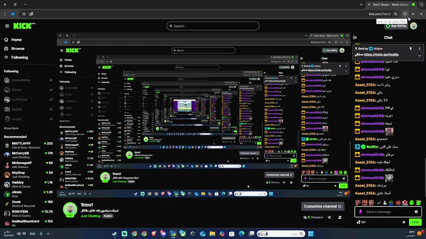Open recommended channel Haddzy
The image size is (426, 239).
click(28, 184)
